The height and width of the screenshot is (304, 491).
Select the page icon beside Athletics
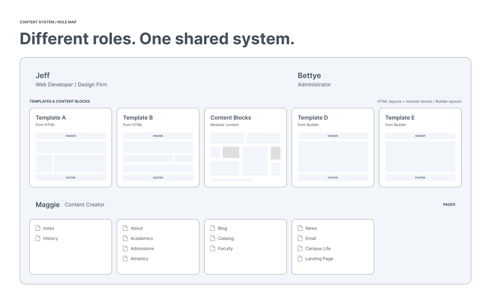point(125,259)
